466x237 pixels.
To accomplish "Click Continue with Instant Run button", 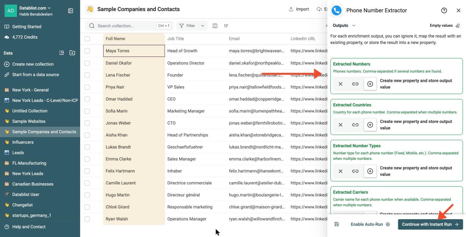I will click(431, 224).
